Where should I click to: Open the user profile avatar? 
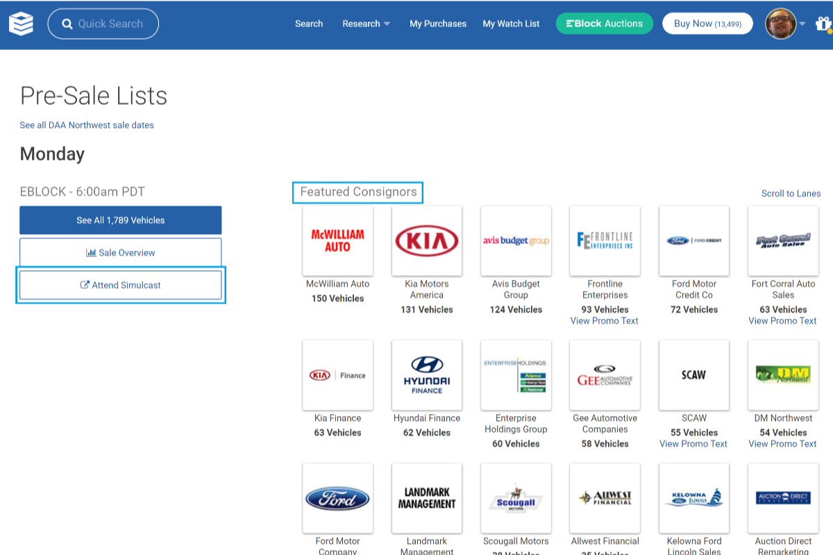[780, 24]
